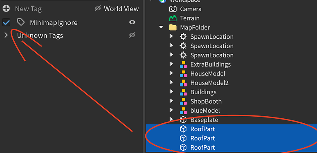Select MapFolder in the Explorer

195,27
